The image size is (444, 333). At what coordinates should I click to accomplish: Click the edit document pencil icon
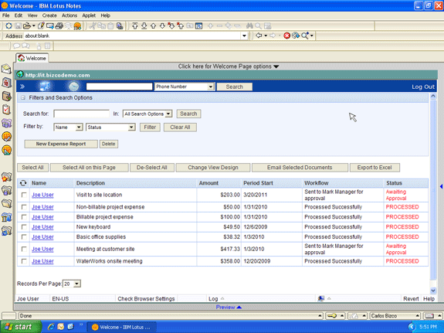point(41,26)
